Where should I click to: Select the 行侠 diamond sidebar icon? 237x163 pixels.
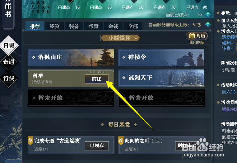(9, 79)
